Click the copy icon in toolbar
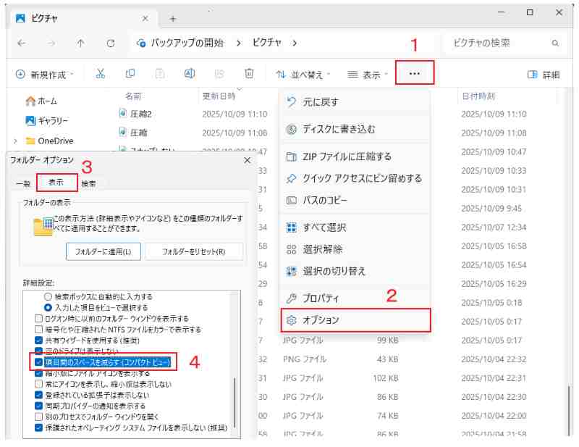 click(130, 74)
